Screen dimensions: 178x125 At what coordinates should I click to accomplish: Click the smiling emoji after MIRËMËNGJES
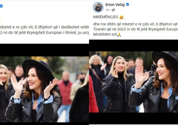pyautogui.click(x=121, y=17)
